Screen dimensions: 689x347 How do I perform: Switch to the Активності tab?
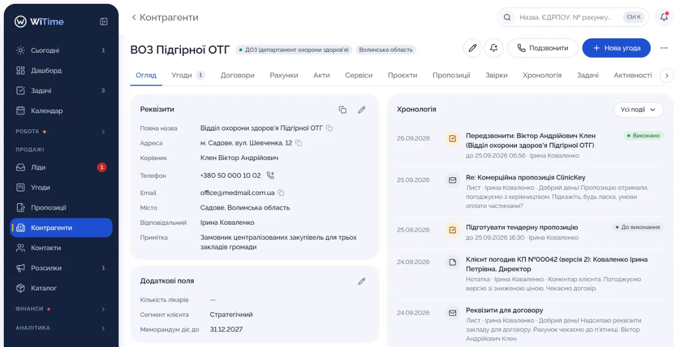[x=632, y=75]
